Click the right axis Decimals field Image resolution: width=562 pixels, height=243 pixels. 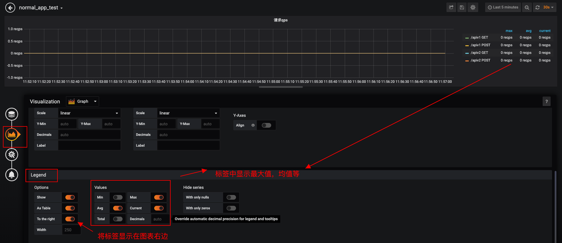pos(188,135)
